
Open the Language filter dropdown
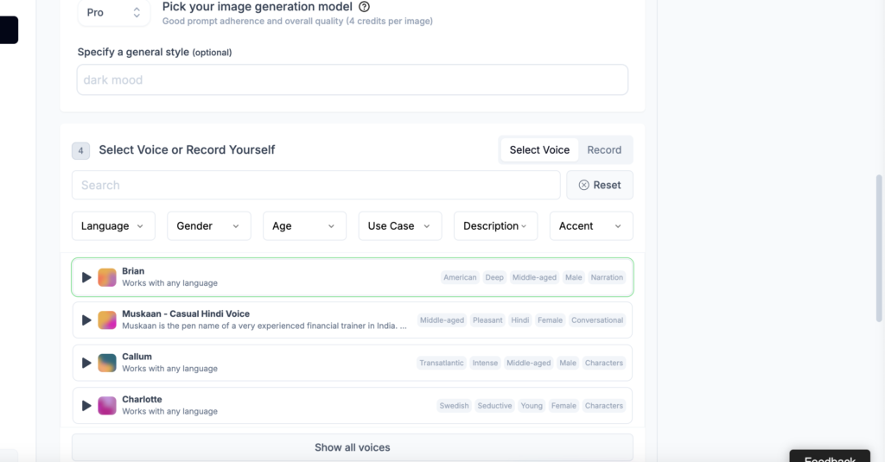coord(113,226)
